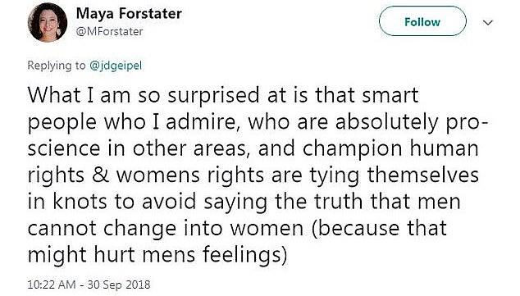The width and height of the screenshot is (520, 296).
Task: Click the 'Replying to' label
Action: 57,66
